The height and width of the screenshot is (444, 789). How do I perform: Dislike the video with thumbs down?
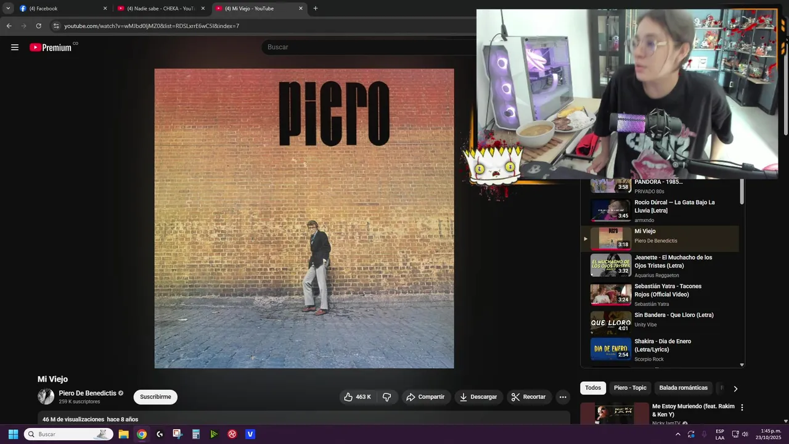click(x=387, y=397)
